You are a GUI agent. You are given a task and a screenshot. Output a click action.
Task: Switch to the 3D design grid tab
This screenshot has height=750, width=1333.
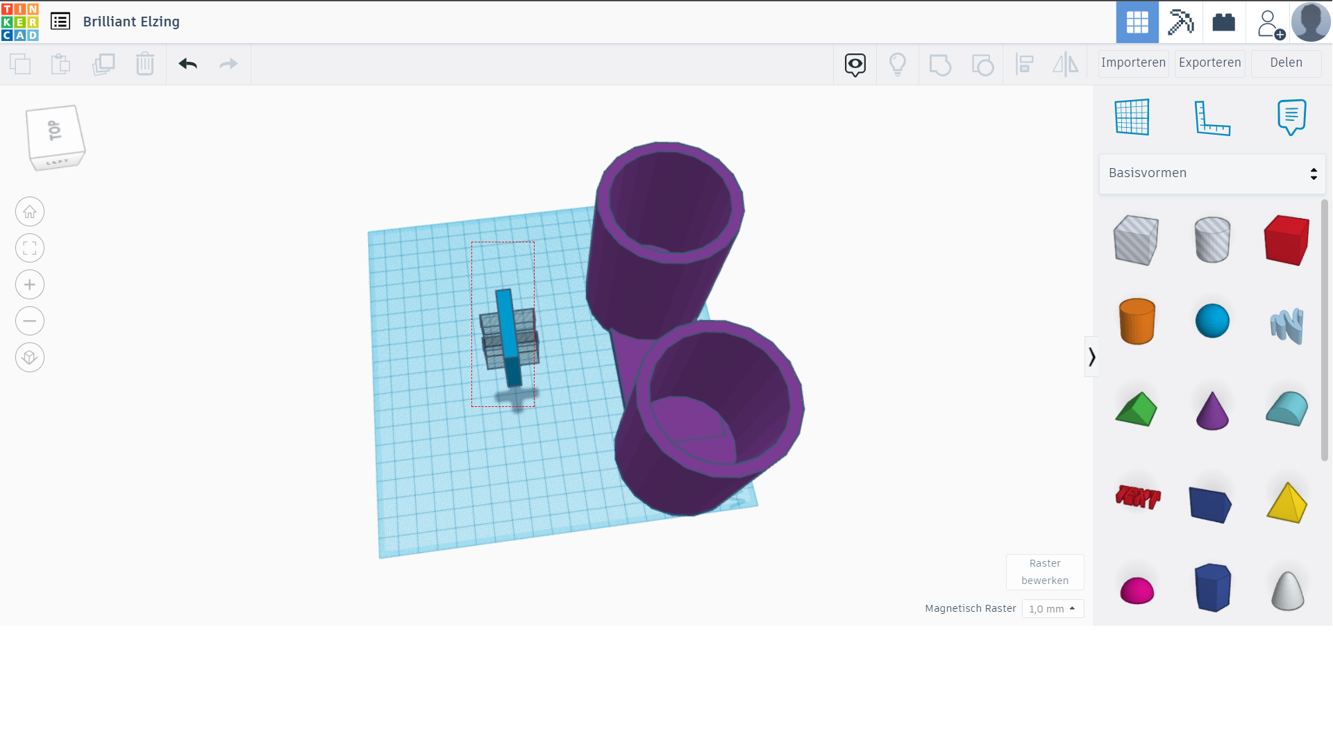(1137, 22)
